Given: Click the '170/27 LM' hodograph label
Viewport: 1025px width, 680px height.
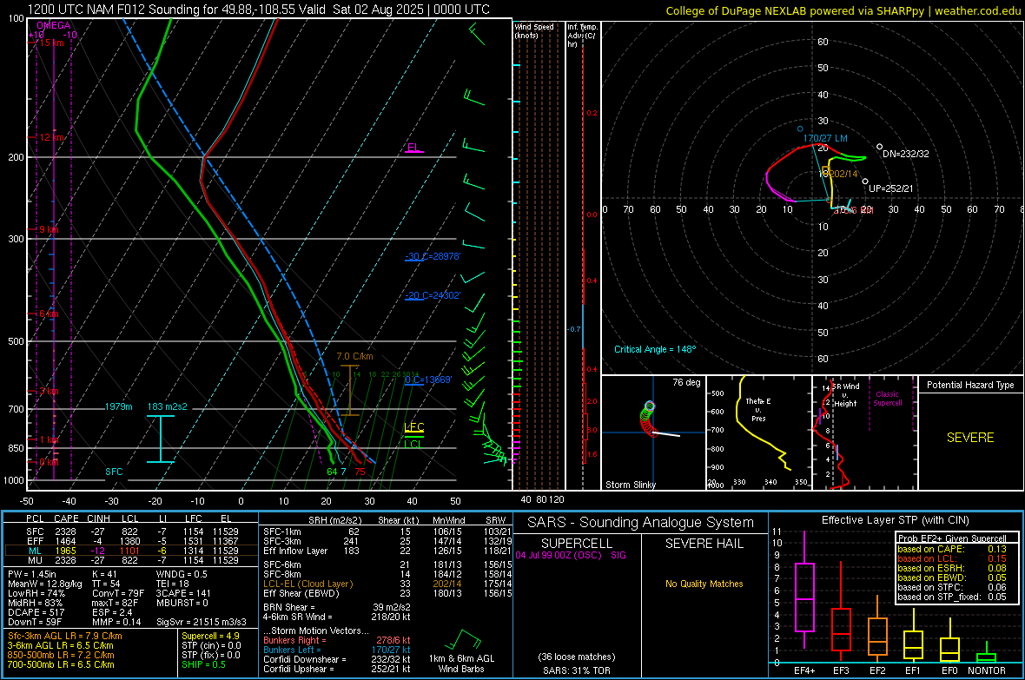Looking at the screenshot, I should 825,139.
